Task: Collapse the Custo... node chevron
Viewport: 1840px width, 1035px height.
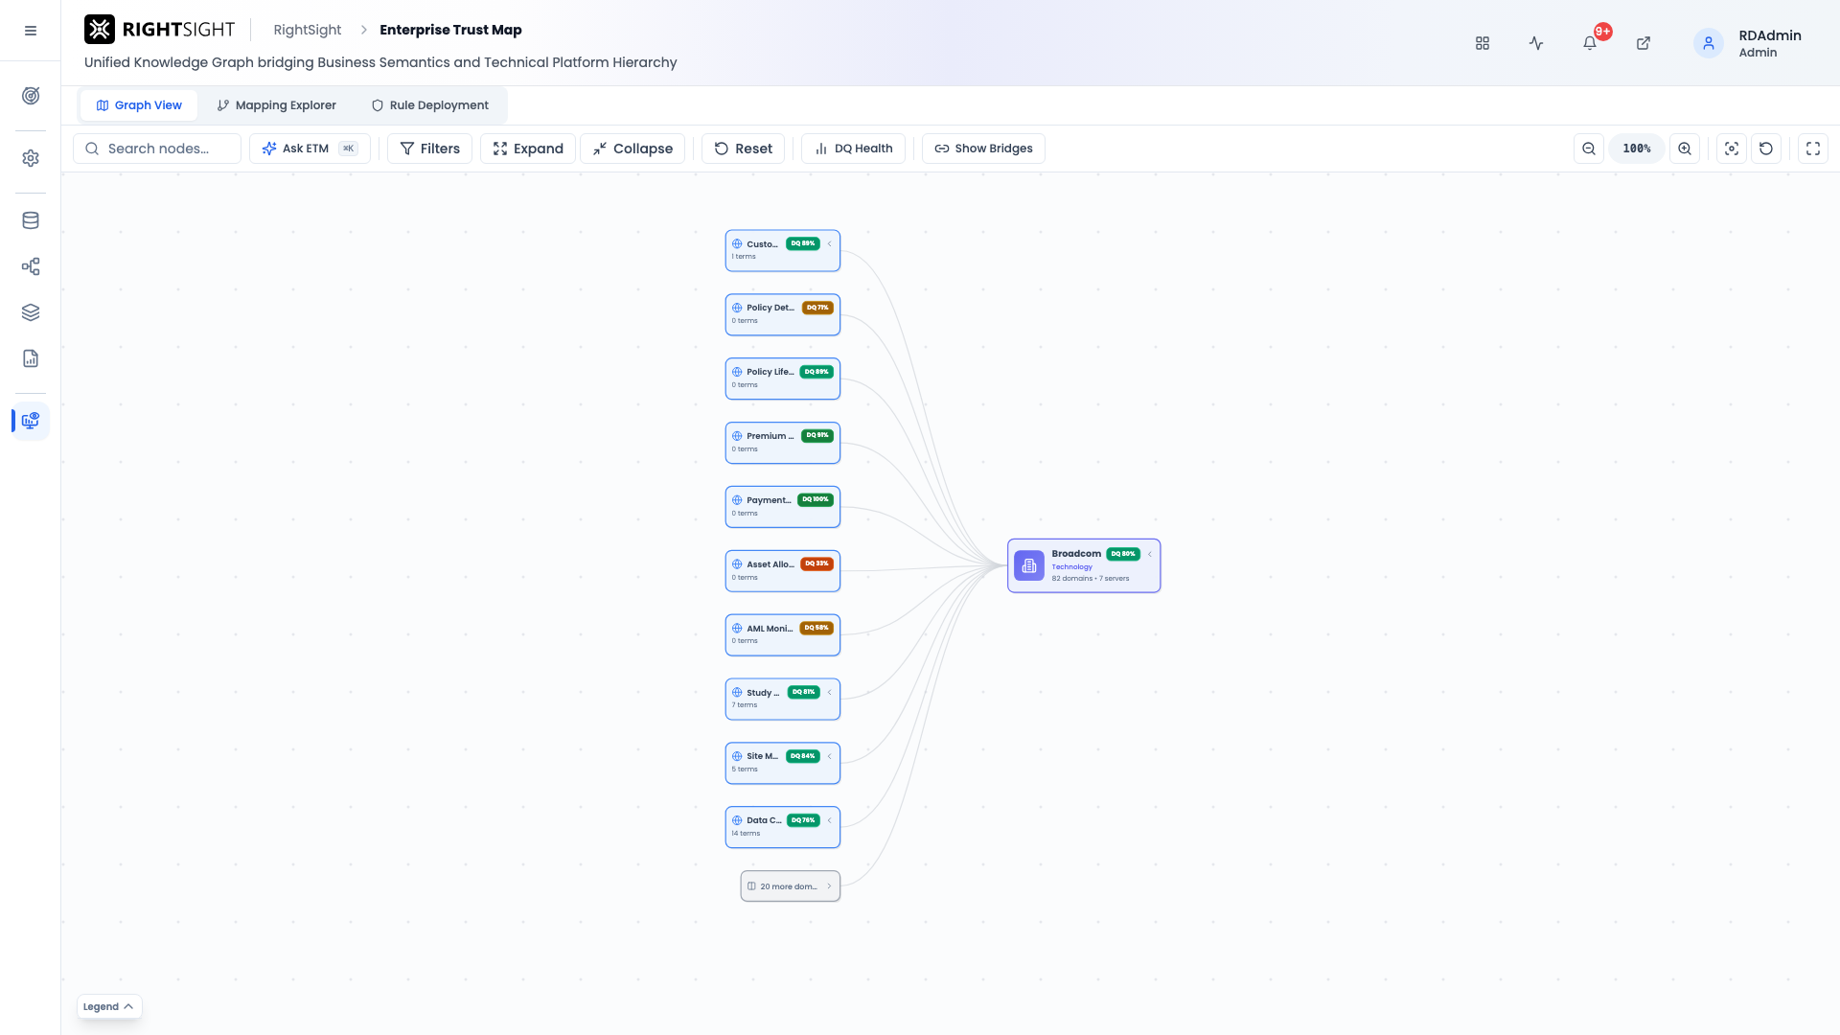Action: pyautogui.click(x=830, y=243)
